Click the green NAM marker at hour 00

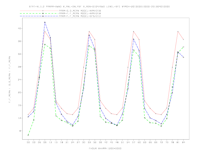pyautogui.click(x=28, y=135)
